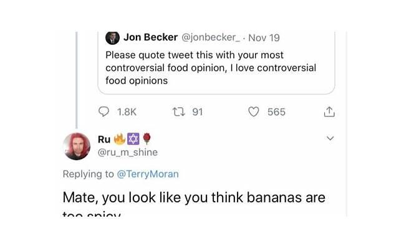Click the fire emoji beside Ru's name
The height and width of the screenshot is (249, 399).
(x=119, y=138)
